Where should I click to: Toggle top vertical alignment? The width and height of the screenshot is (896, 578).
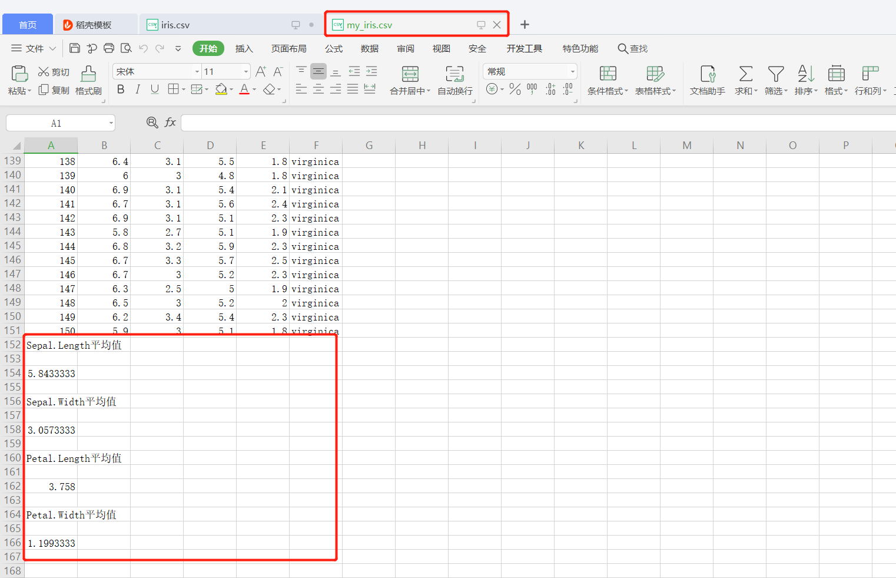click(301, 71)
